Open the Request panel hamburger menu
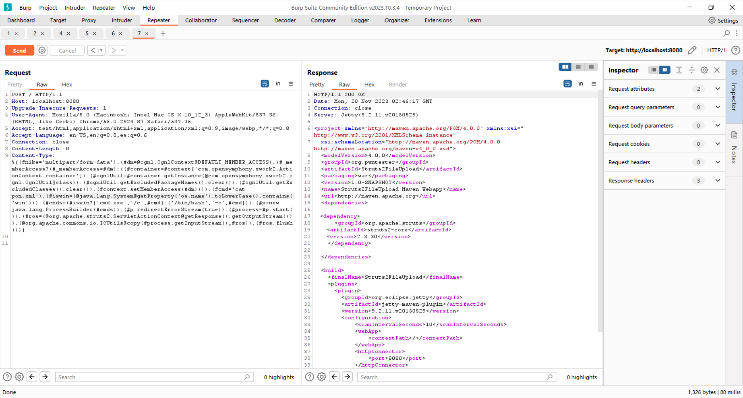 click(291, 84)
